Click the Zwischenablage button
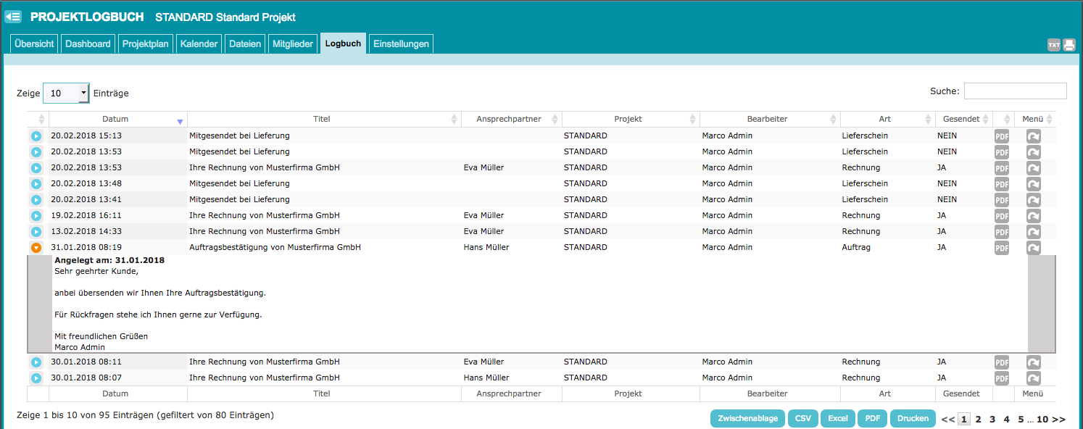This screenshot has width=1083, height=429. 748,419
